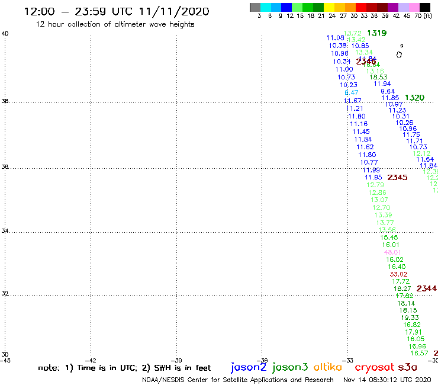Viewport: 438px width, 385px height.
Task: Pick the cyan swatch in the wave-height legend
Action: [266, 7]
